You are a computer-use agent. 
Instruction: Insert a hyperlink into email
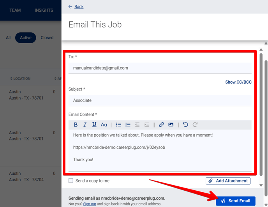pos(161,125)
